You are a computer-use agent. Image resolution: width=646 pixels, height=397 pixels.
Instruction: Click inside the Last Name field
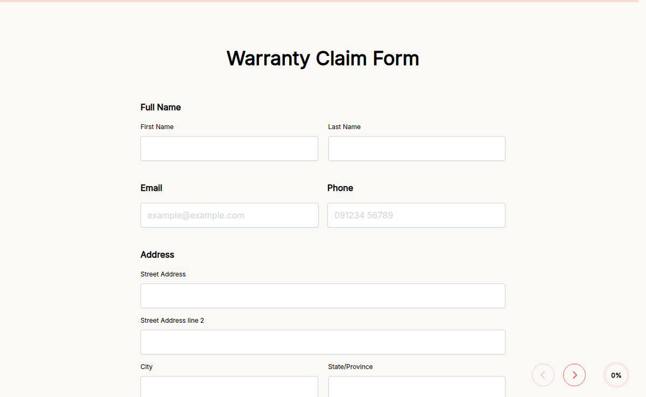(416, 148)
